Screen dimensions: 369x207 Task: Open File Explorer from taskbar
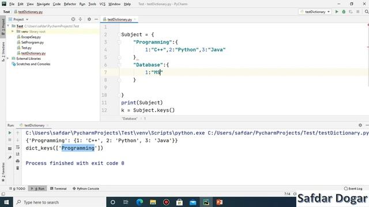coord(153,202)
